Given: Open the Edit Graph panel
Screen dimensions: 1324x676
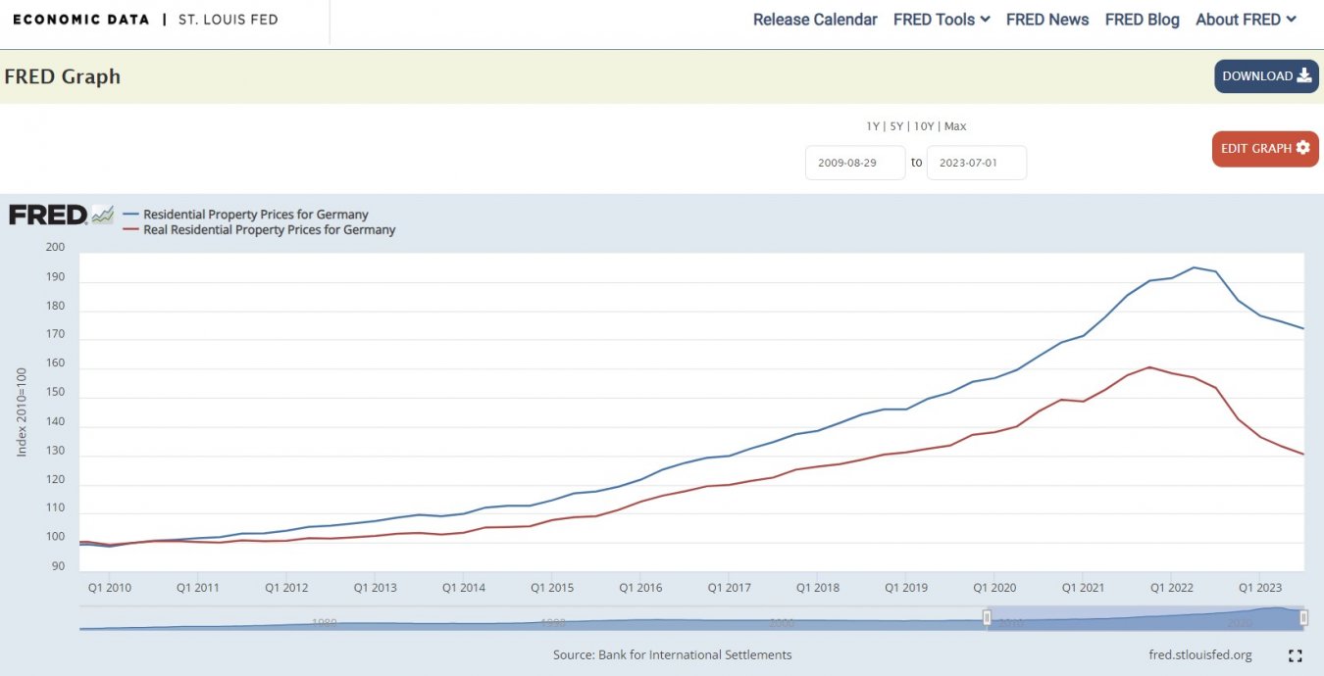Looking at the screenshot, I should tap(1265, 149).
